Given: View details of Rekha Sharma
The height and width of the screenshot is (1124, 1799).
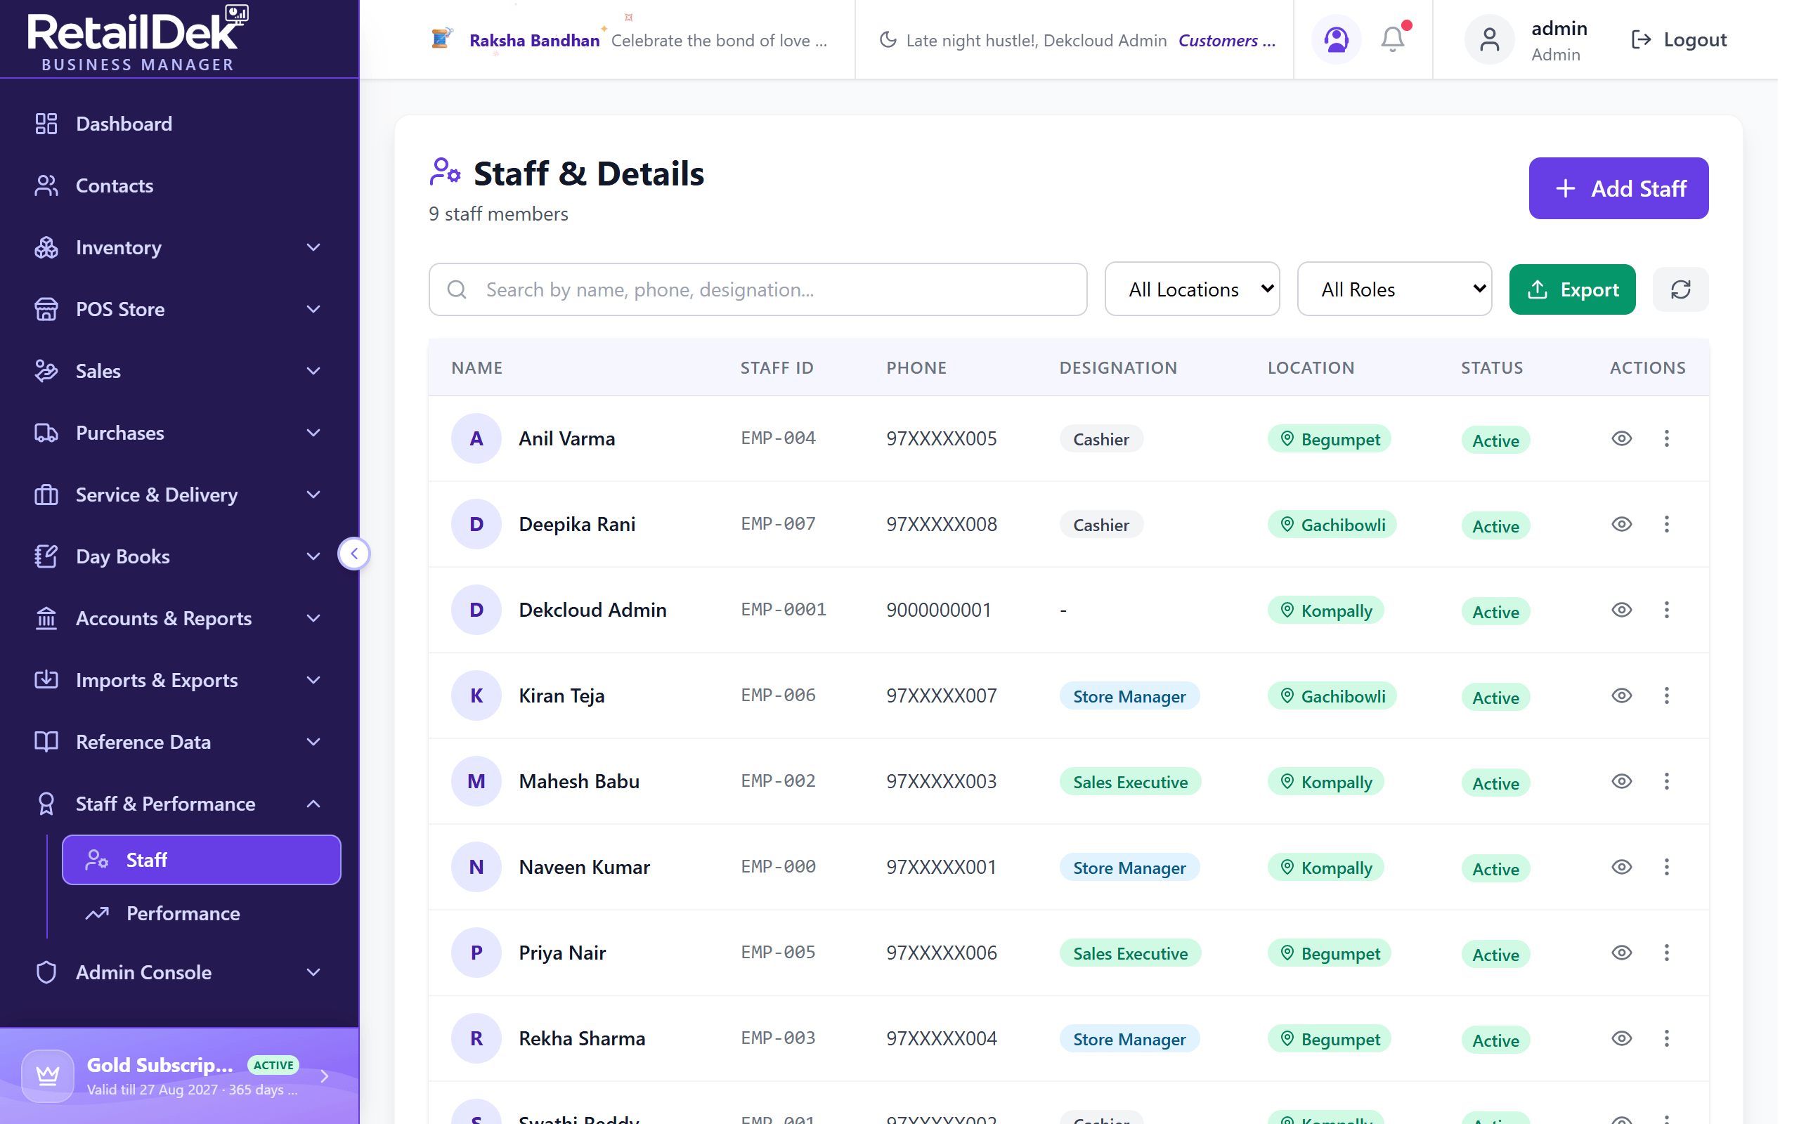Looking at the screenshot, I should point(1621,1038).
